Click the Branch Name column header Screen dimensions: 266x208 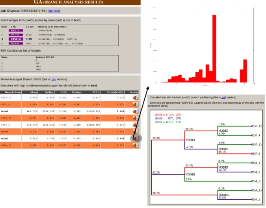coord(11,92)
